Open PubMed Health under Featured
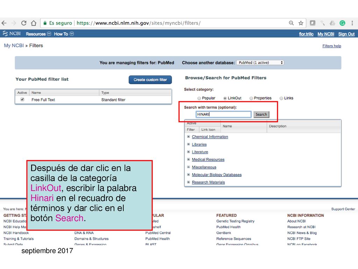 pos(228,227)
